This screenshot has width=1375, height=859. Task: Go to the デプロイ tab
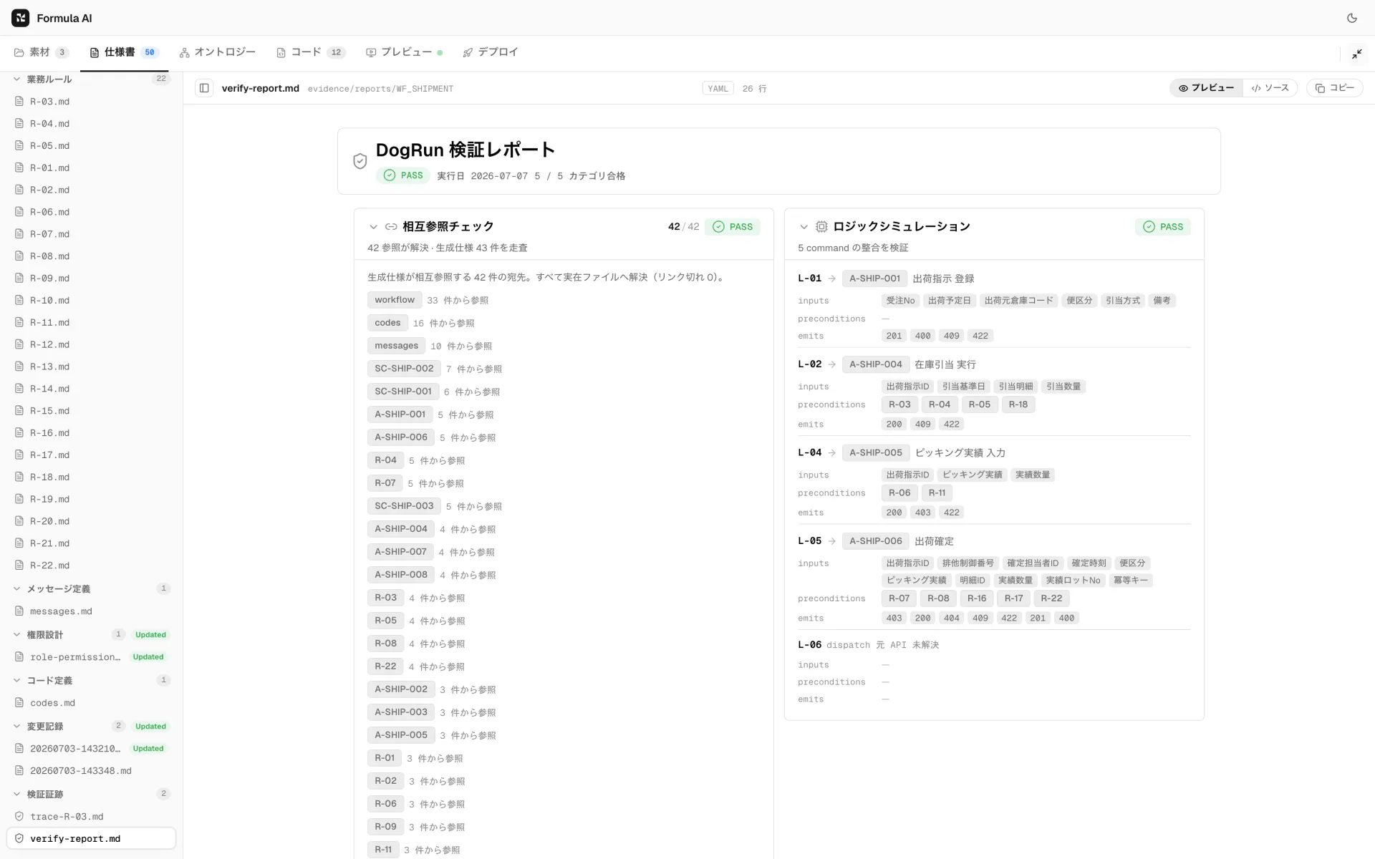(x=491, y=52)
